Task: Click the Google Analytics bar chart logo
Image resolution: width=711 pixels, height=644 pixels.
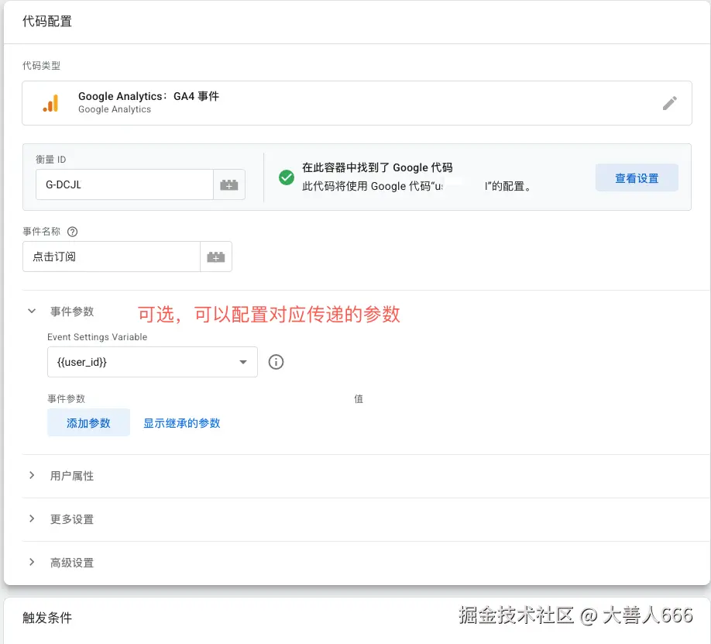Action: click(51, 103)
